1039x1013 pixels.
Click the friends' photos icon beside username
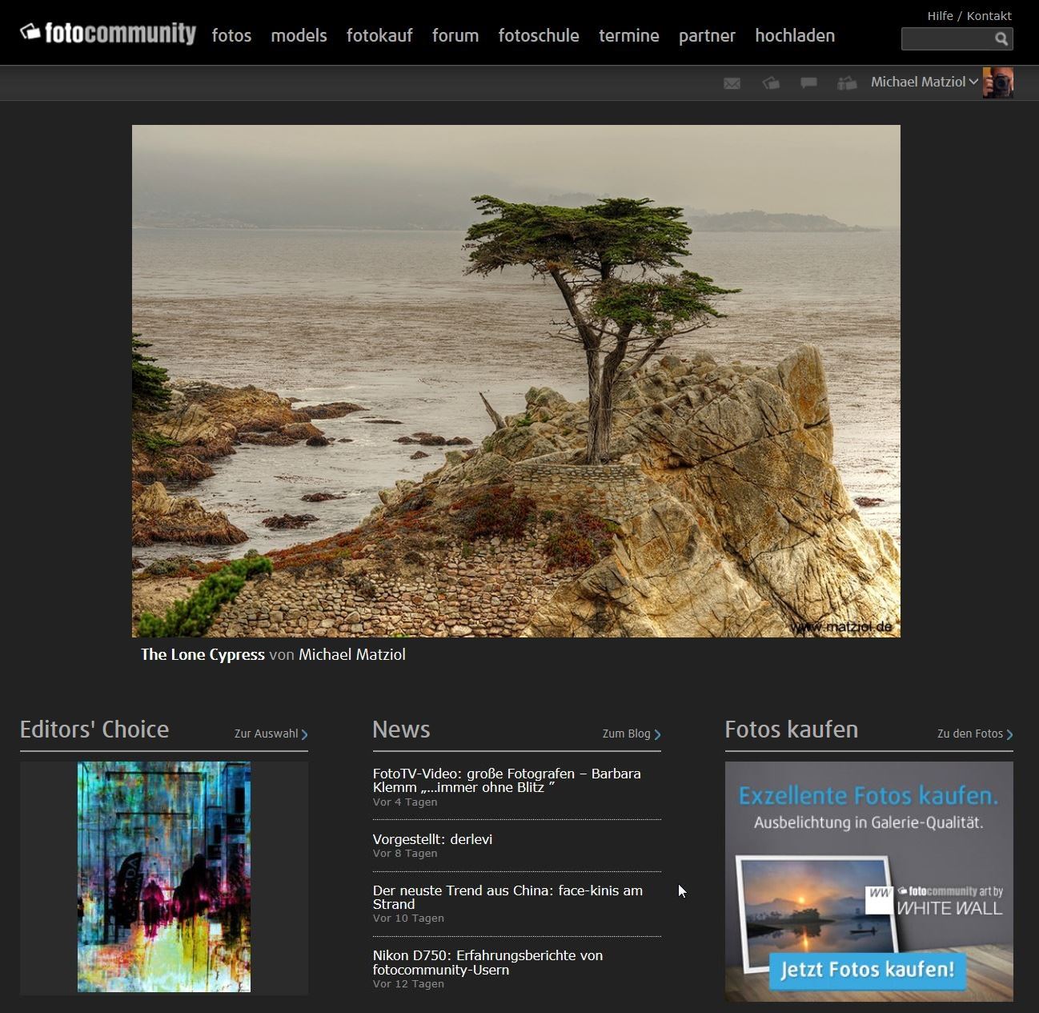(847, 83)
